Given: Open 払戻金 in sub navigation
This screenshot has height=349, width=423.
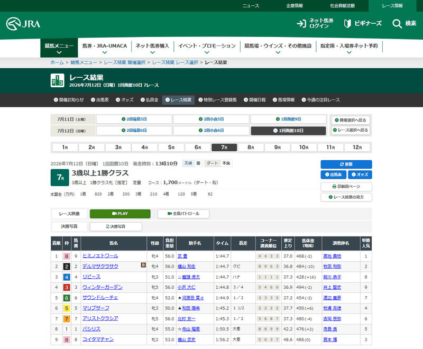Looking at the screenshot, I should click(x=150, y=100).
